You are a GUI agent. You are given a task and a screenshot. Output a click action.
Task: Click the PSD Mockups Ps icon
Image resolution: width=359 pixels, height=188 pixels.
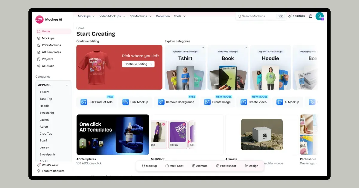(39, 45)
